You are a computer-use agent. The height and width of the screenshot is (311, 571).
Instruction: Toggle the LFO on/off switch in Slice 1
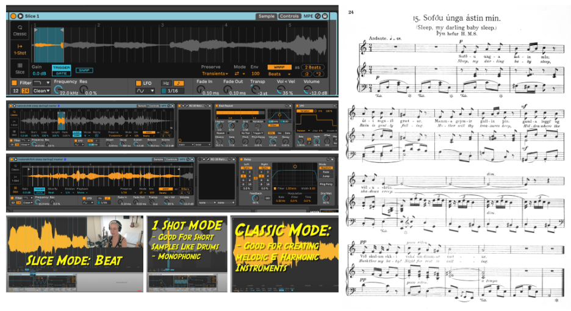click(x=138, y=83)
